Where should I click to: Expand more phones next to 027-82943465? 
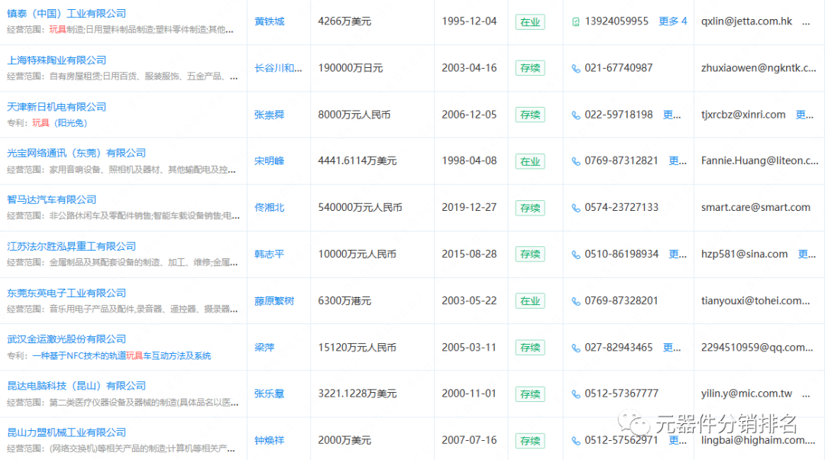point(672,348)
